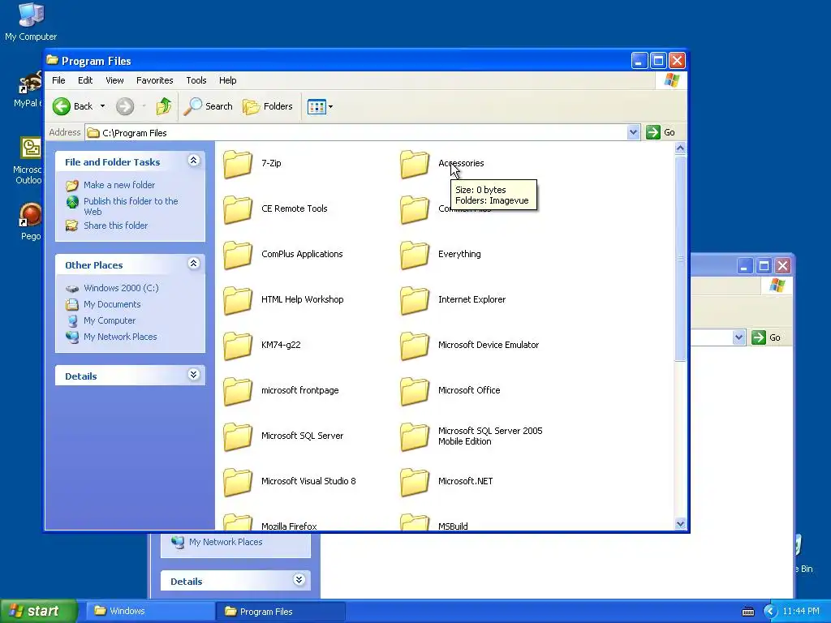The image size is (831, 623).
Task: Click the grayed-out Forward arrow button
Action: coord(125,106)
